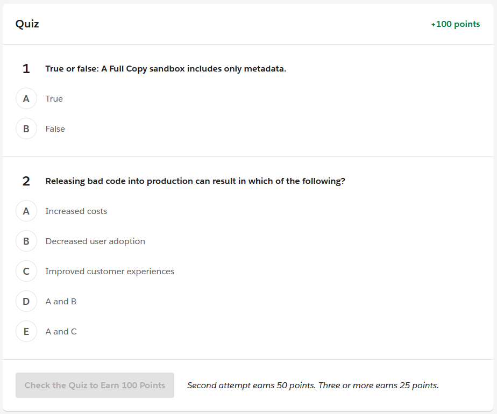
Task: Click the bad code into production question
Action: 195,181
